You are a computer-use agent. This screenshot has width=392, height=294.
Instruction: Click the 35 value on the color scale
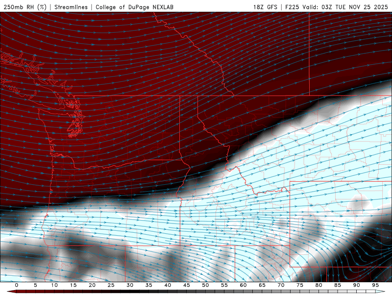149,285
